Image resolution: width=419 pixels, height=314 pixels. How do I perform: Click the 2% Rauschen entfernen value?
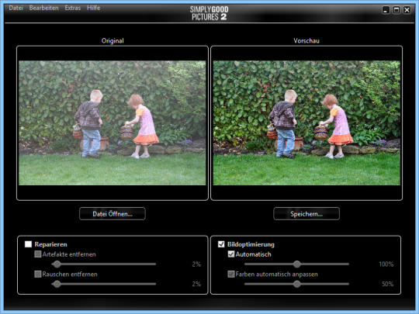pyautogui.click(x=196, y=284)
